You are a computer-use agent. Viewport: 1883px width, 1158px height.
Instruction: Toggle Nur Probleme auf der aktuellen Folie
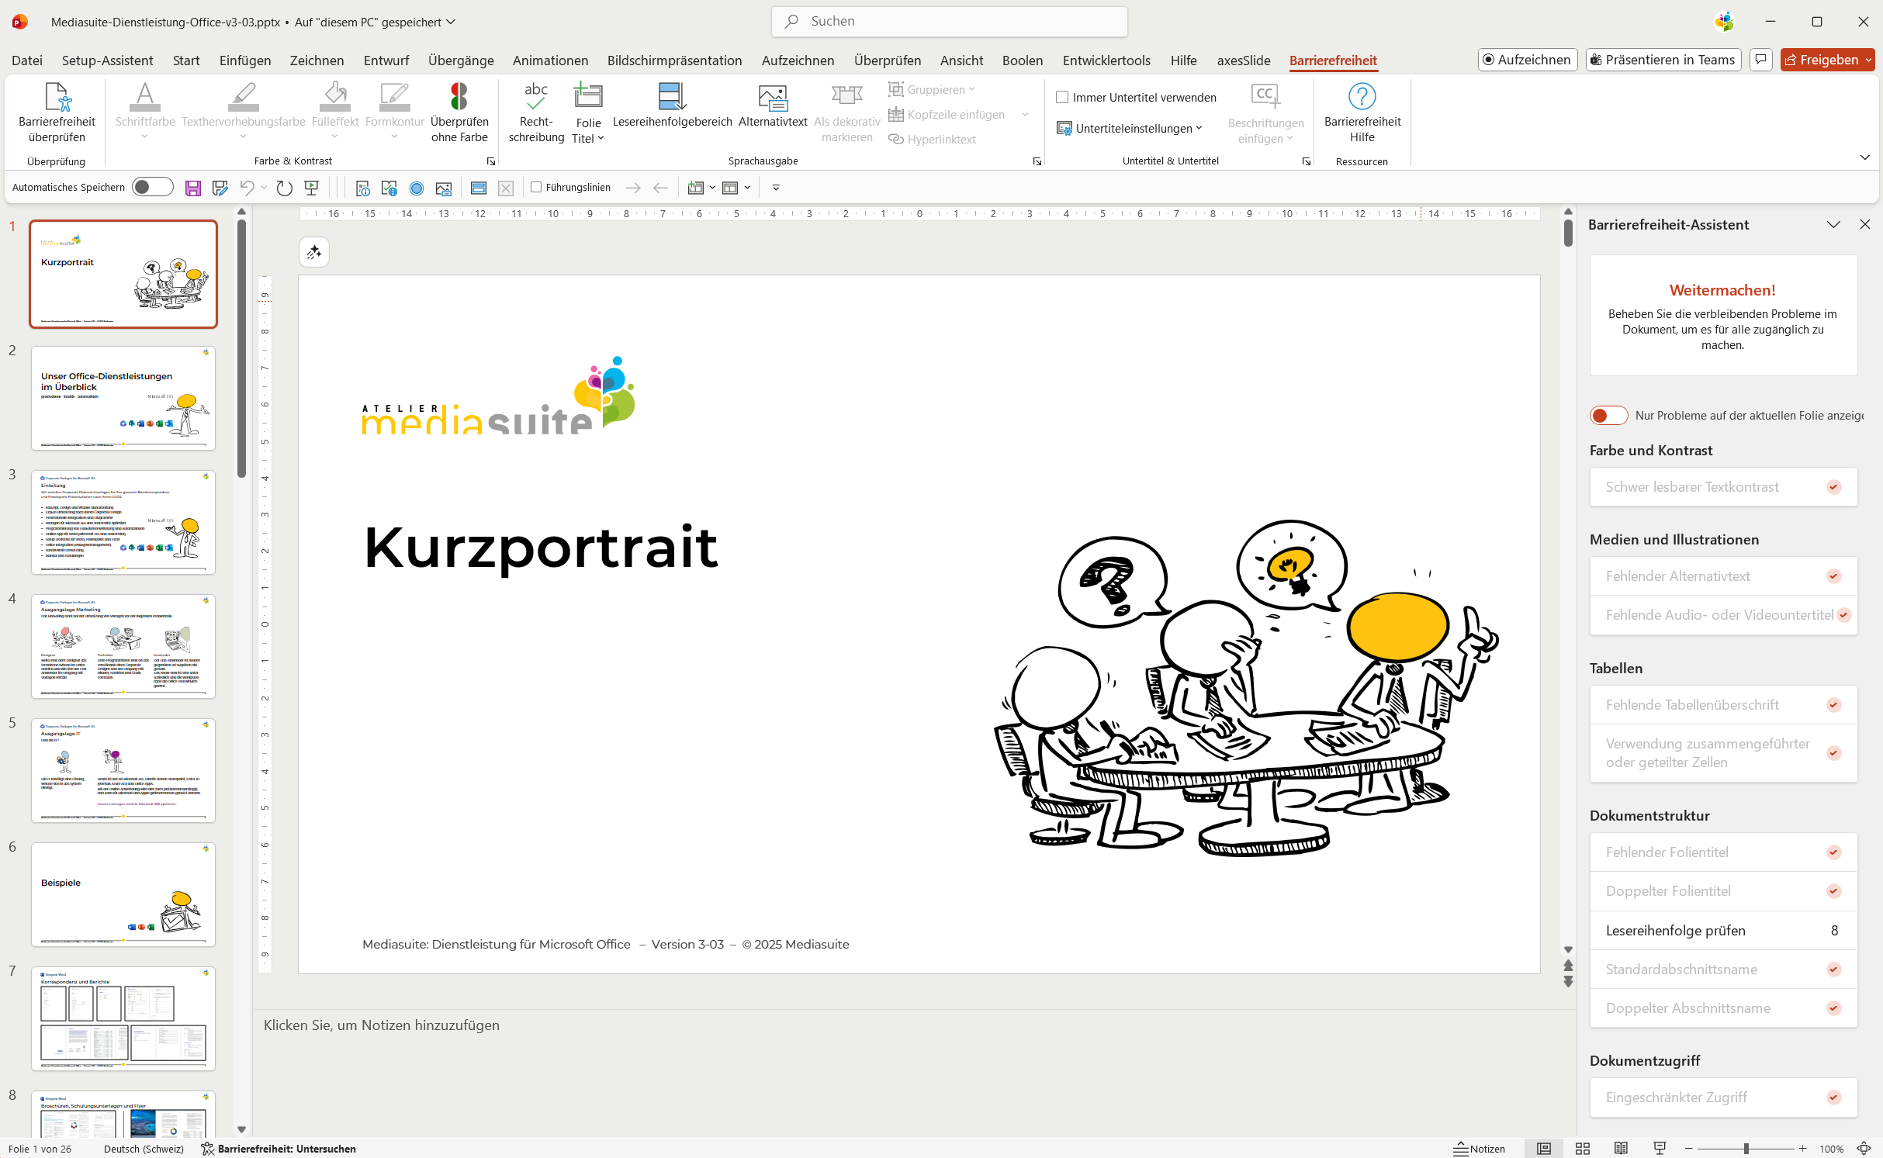tap(1609, 416)
